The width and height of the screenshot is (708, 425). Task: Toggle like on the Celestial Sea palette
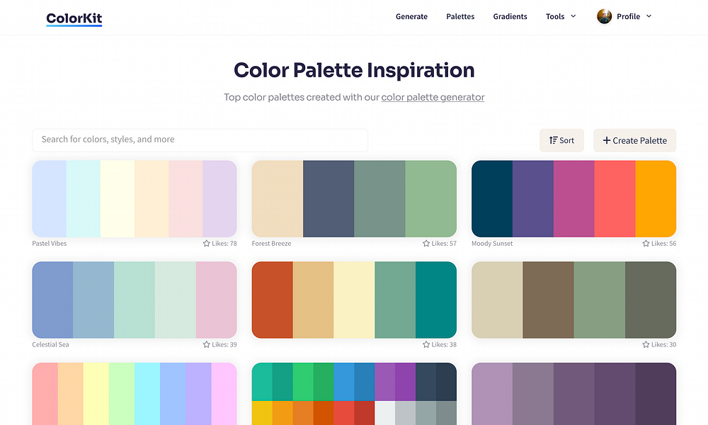click(x=206, y=344)
